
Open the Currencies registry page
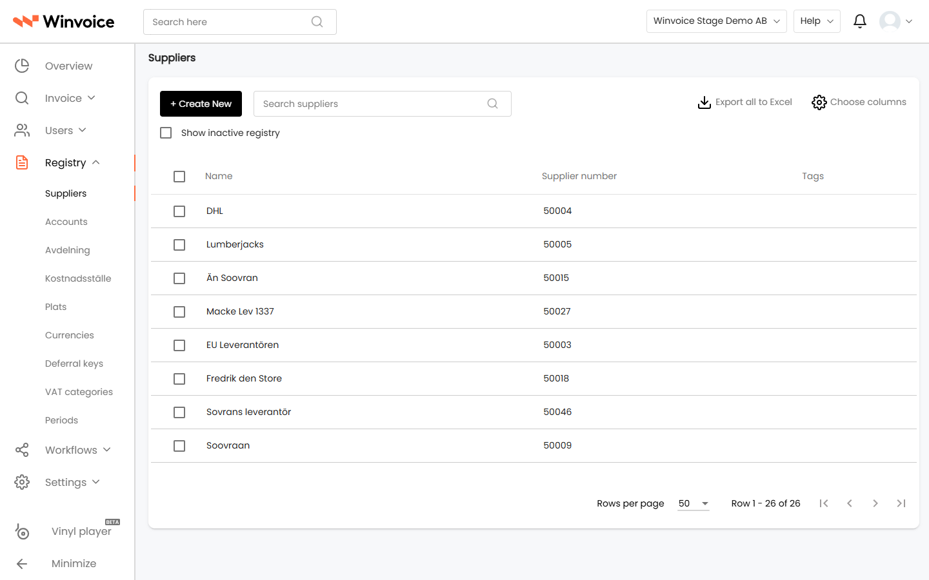pos(70,335)
